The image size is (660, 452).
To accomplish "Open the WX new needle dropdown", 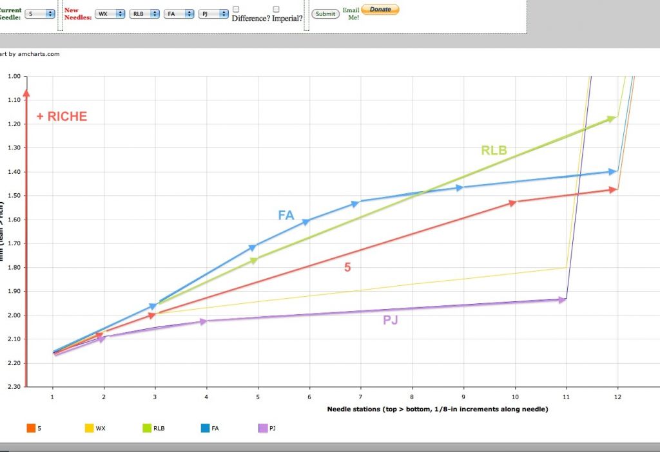I will (110, 14).
